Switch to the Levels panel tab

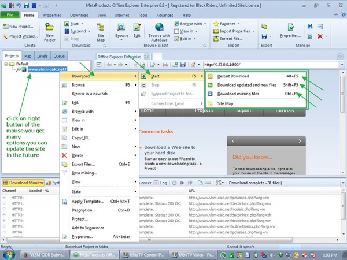(x=42, y=56)
